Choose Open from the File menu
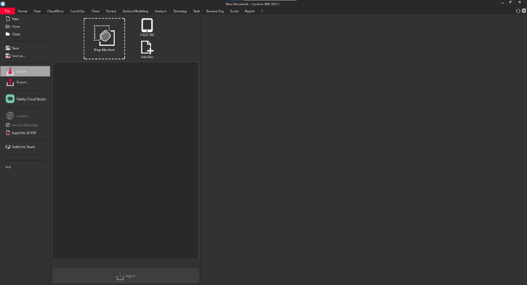527x285 pixels. [16, 27]
